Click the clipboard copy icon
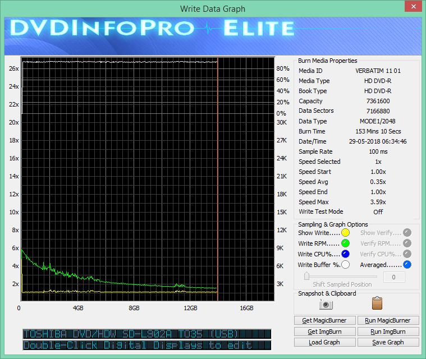This screenshot has width=426, height=359. click(x=377, y=303)
